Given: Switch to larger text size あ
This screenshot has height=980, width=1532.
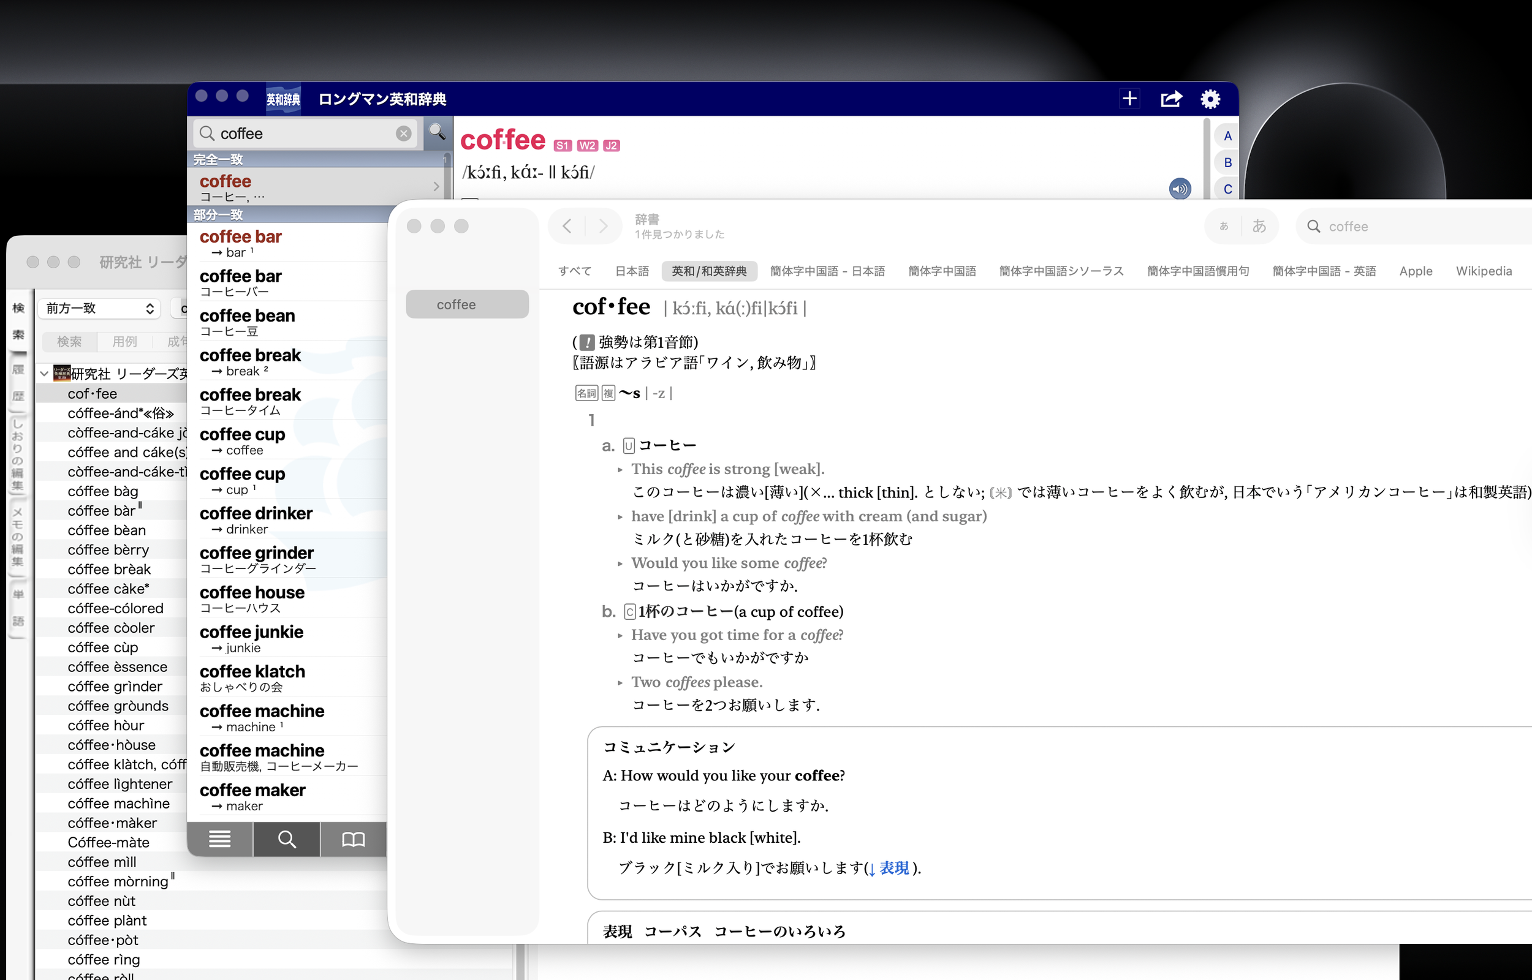Looking at the screenshot, I should point(1258,226).
